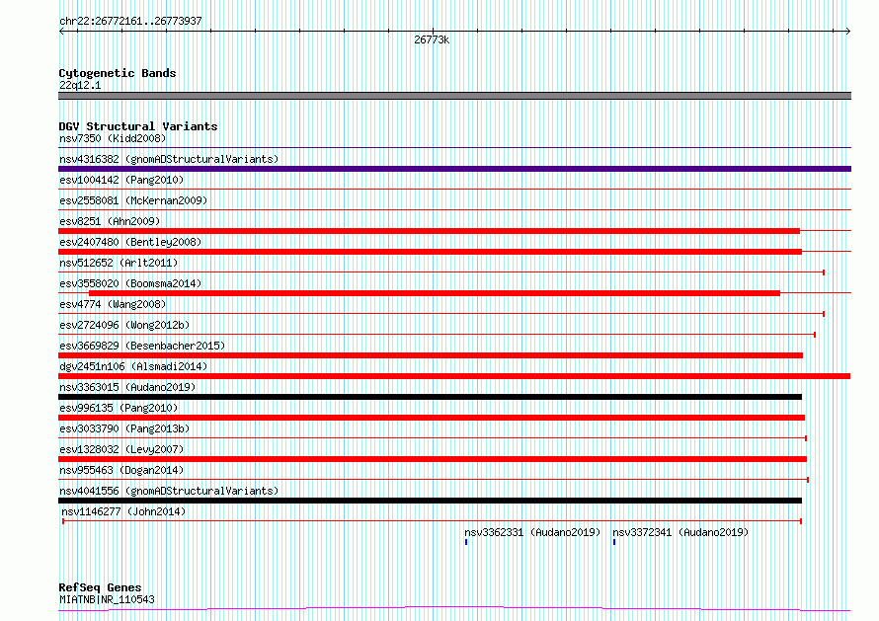Screen dimensions: 879x621
Task: Select esv2558081 (McKernan2009) variant label
Action: click(133, 200)
